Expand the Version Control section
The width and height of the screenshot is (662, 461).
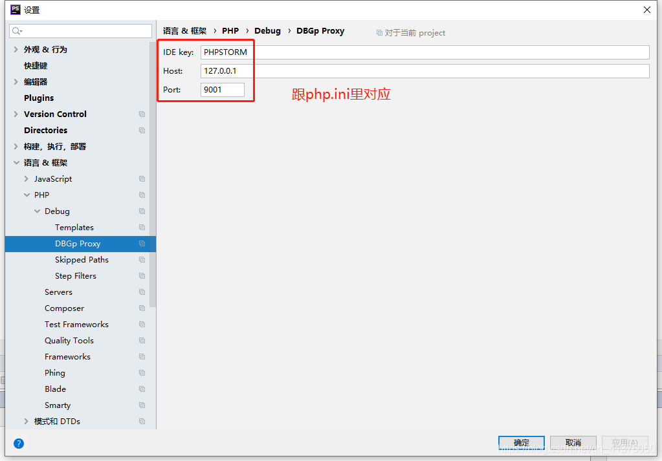click(16, 114)
